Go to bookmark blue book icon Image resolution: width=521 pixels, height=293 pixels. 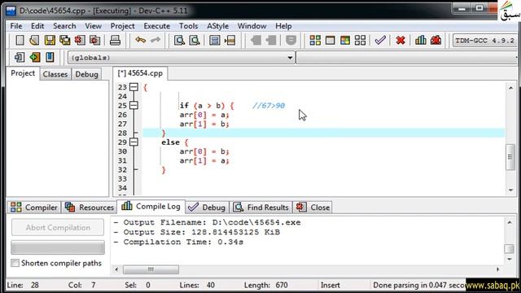coord(50,57)
